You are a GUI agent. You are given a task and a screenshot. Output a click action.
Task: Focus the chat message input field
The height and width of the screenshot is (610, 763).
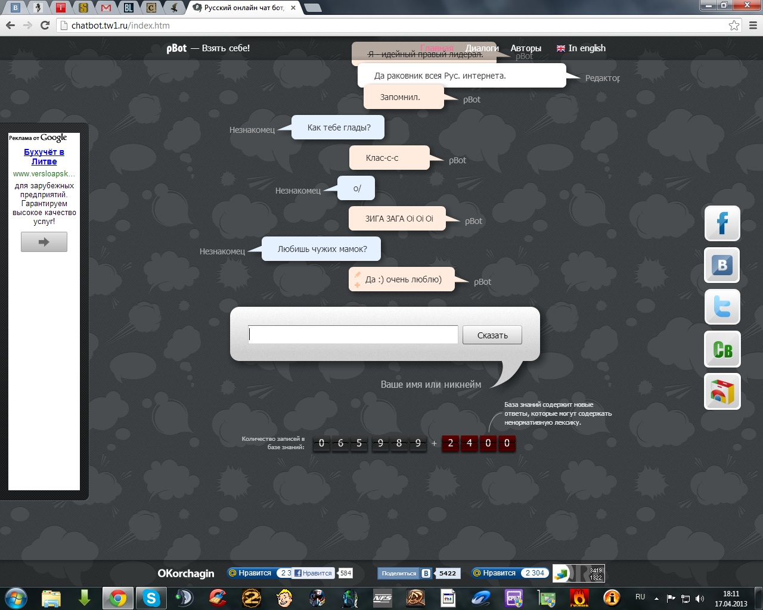353,334
